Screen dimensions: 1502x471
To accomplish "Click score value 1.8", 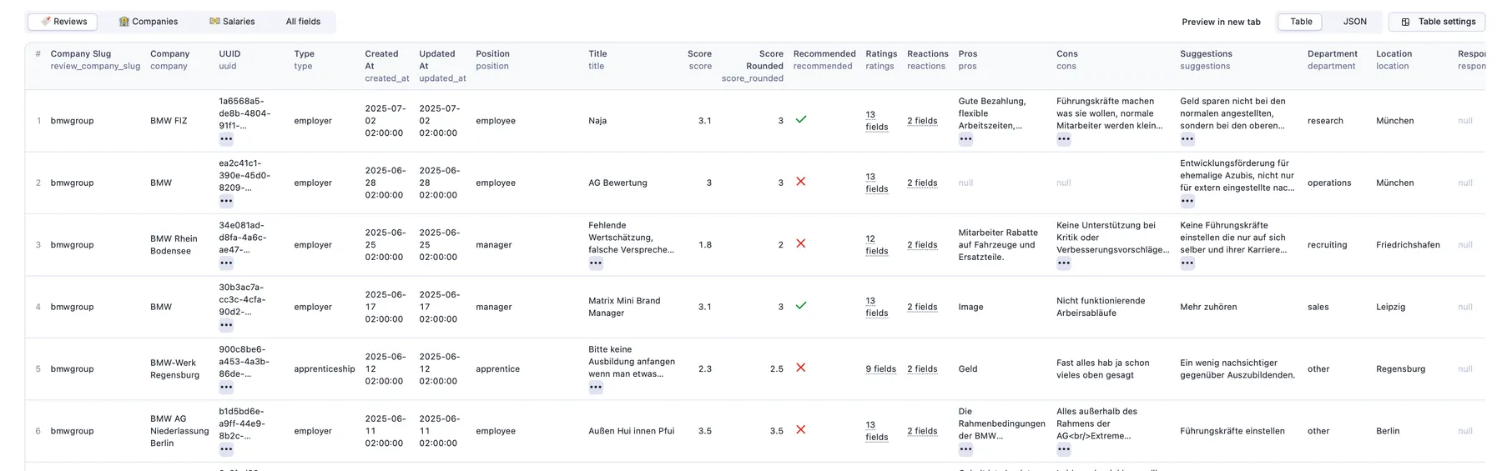I will click(x=705, y=245).
